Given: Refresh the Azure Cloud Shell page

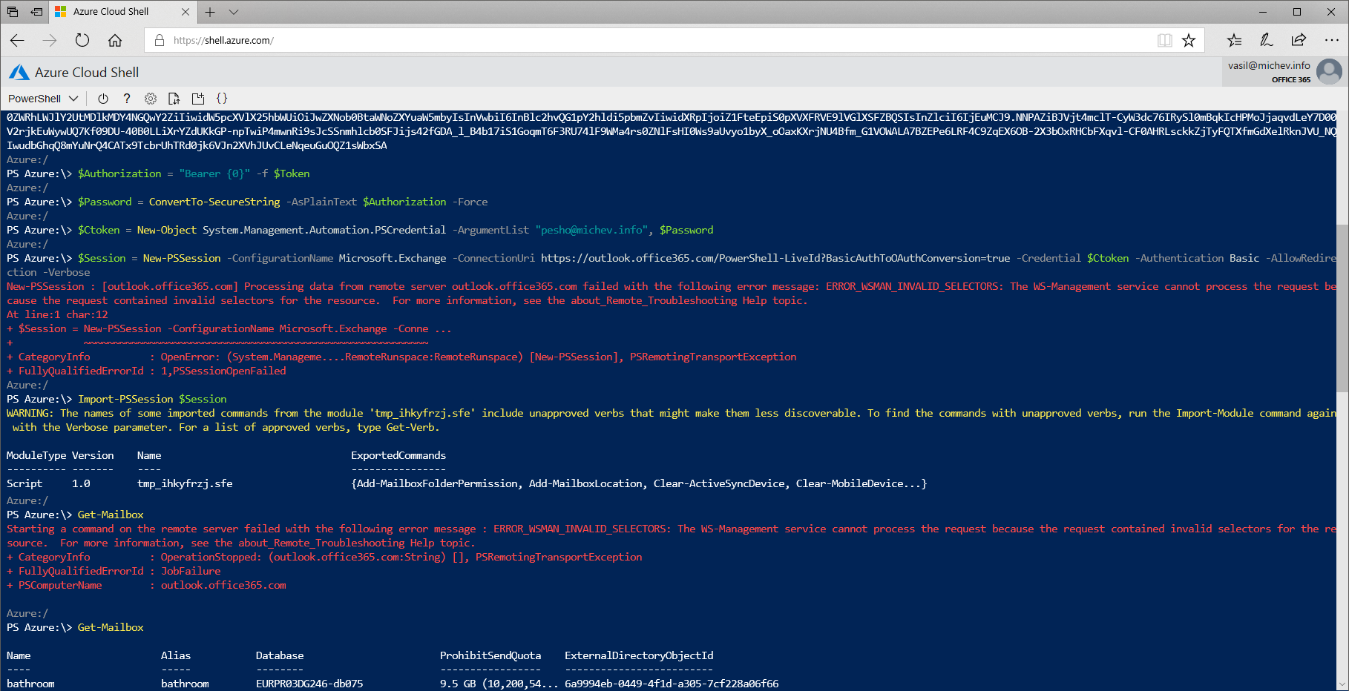Looking at the screenshot, I should (x=82, y=40).
